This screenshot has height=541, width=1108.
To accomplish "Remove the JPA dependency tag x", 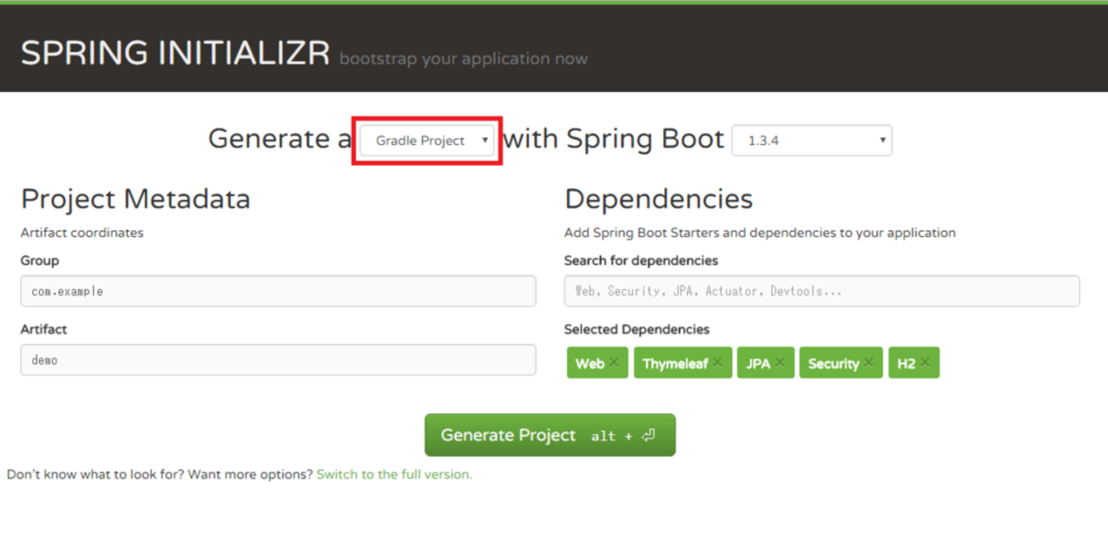I will pyautogui.click(x=780, y=363).
